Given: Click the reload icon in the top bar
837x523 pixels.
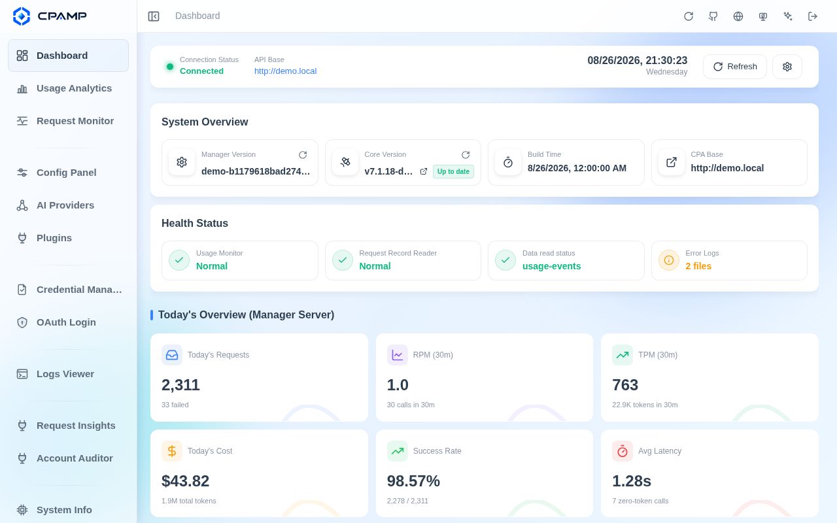Looking at the screenshot, I should point(689,16).
